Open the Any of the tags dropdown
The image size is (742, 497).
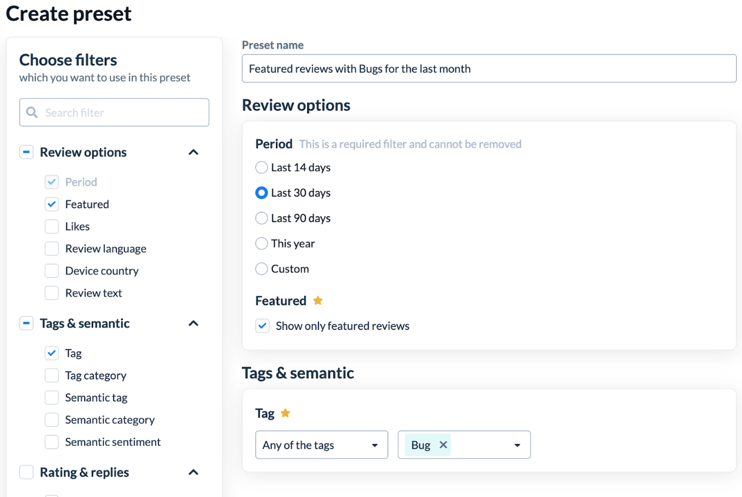point(322,445)
